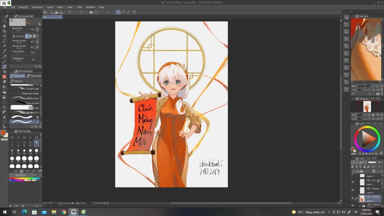This screenshot has width=384, height=216.
Task: Zoom in plus icon in Navigator
Action: tap(369, 115)
